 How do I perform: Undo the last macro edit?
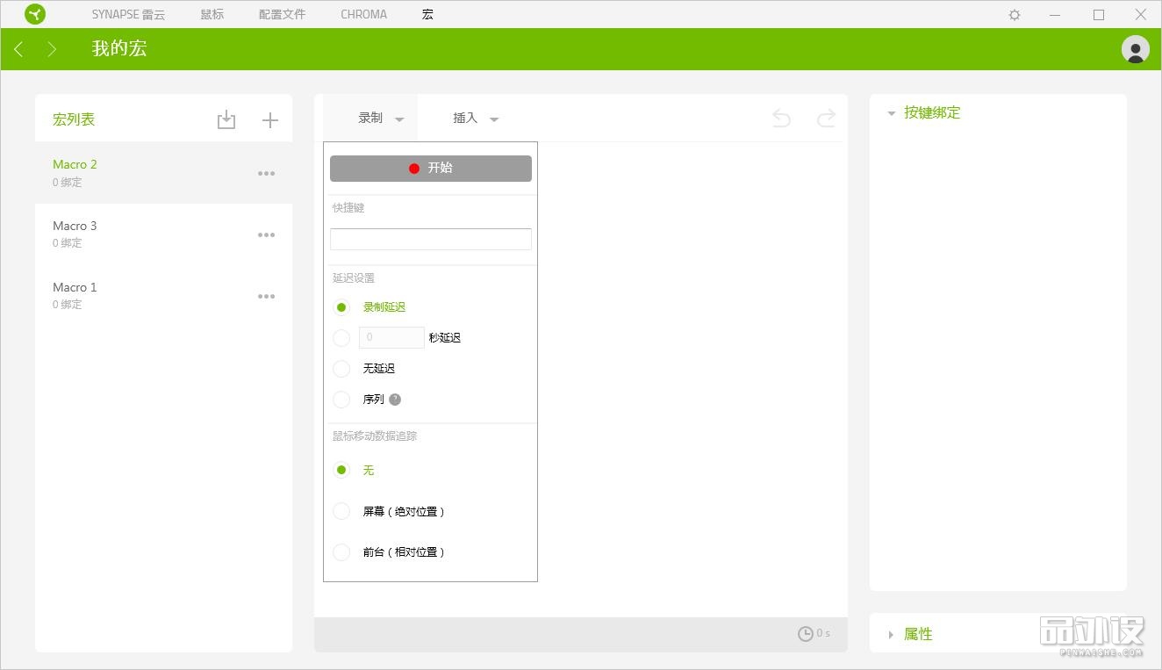tap(781, 119)
